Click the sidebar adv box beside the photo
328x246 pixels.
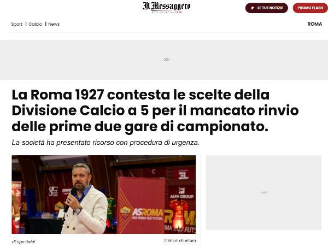click(x=263, y=192)
